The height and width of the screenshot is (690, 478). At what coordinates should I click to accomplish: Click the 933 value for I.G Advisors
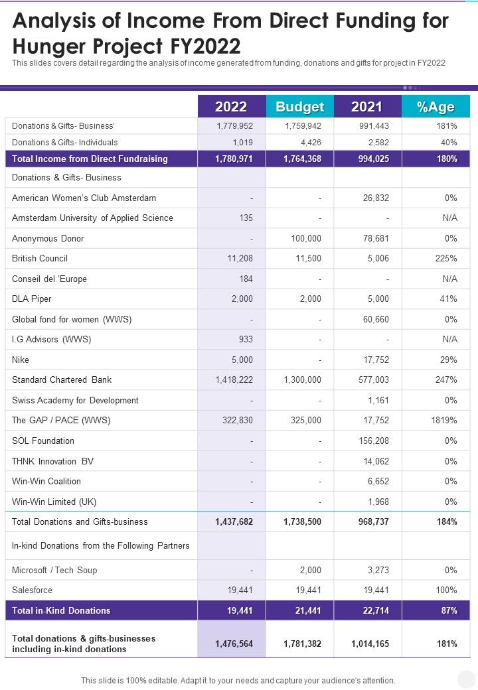[x=246, y=339]
